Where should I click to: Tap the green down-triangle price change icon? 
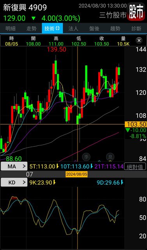pyautogui.click(x=34, y=18)
